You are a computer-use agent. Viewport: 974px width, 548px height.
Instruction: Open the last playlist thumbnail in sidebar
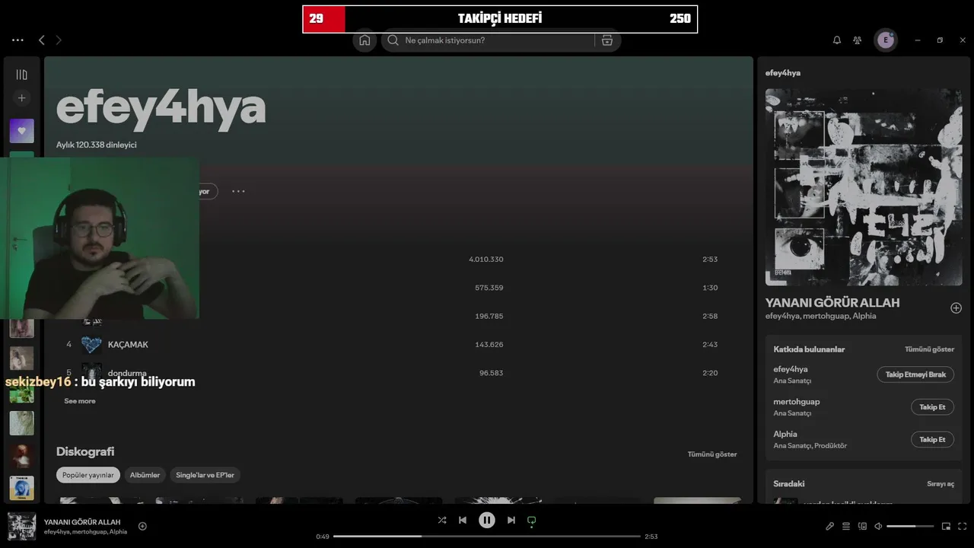click(x=21, y=489)
